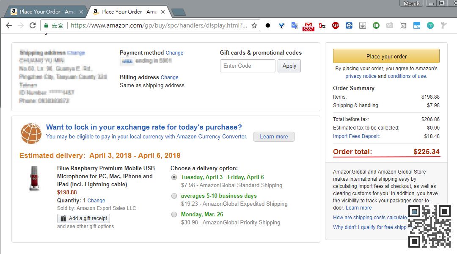
Task: Apply the promotional code
Action: coord(289,66)
